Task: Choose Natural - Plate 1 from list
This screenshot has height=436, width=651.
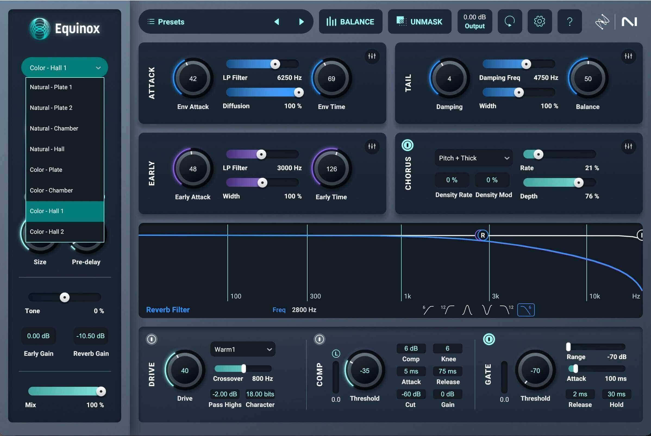Action: pyautogui.click(x=65, y=87)
